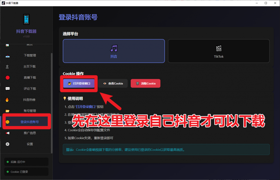Open 抖音热榜 sidebar item
The width and height of the screenshot is (280, 180).
[27, 100]
